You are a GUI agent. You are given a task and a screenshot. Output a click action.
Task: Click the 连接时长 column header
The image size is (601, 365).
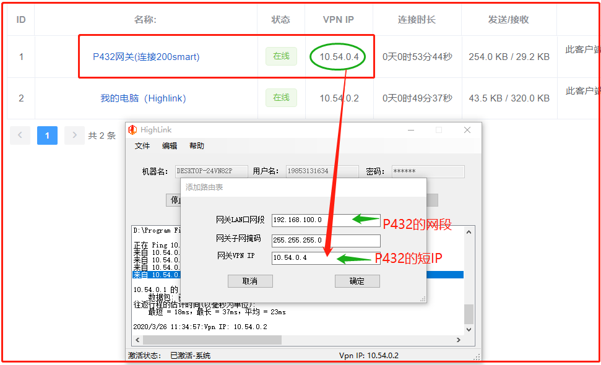pos(417,20)
